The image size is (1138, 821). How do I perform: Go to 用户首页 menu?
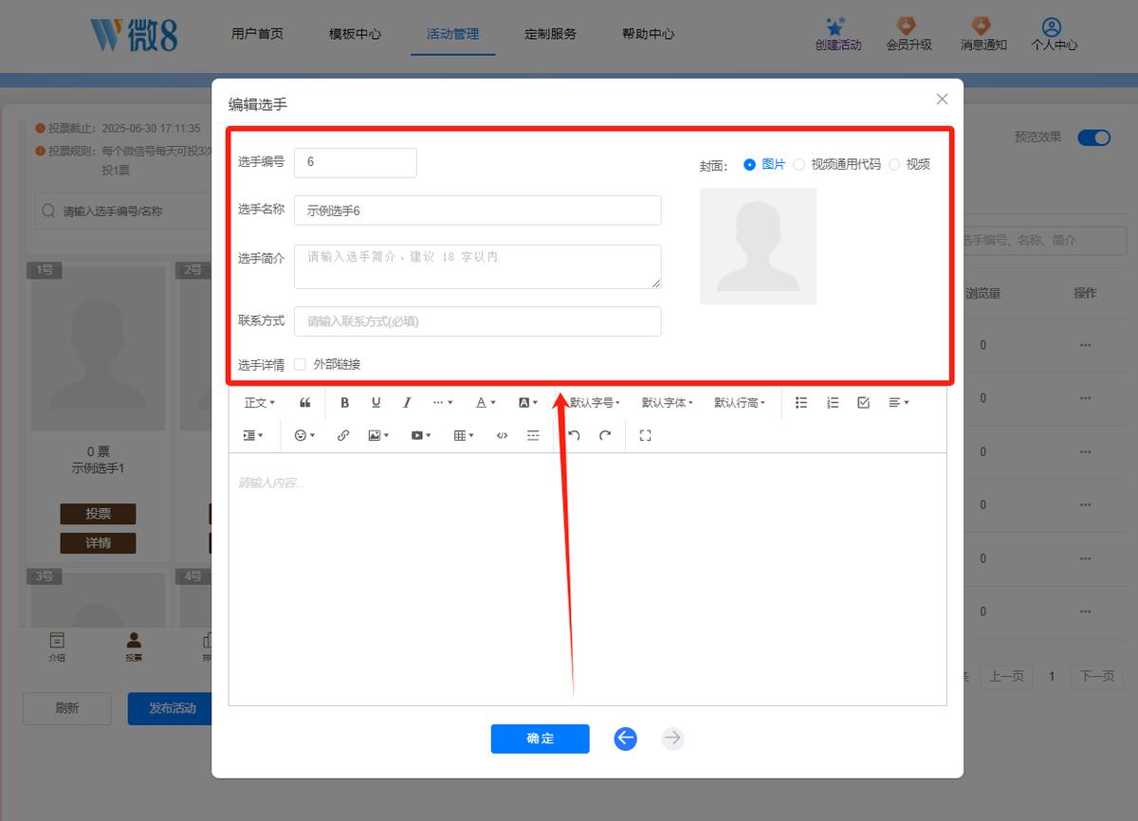click(x=257, y=33)
